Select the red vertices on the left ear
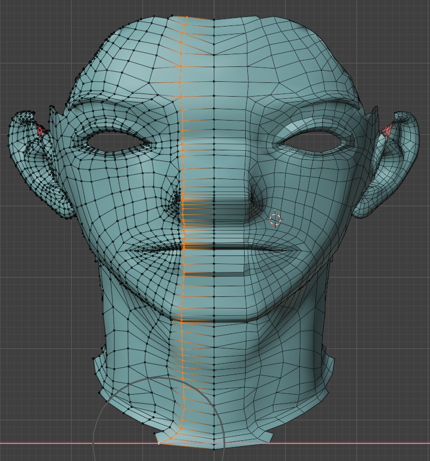Viewport: 430px width, 461px height. 41,130
